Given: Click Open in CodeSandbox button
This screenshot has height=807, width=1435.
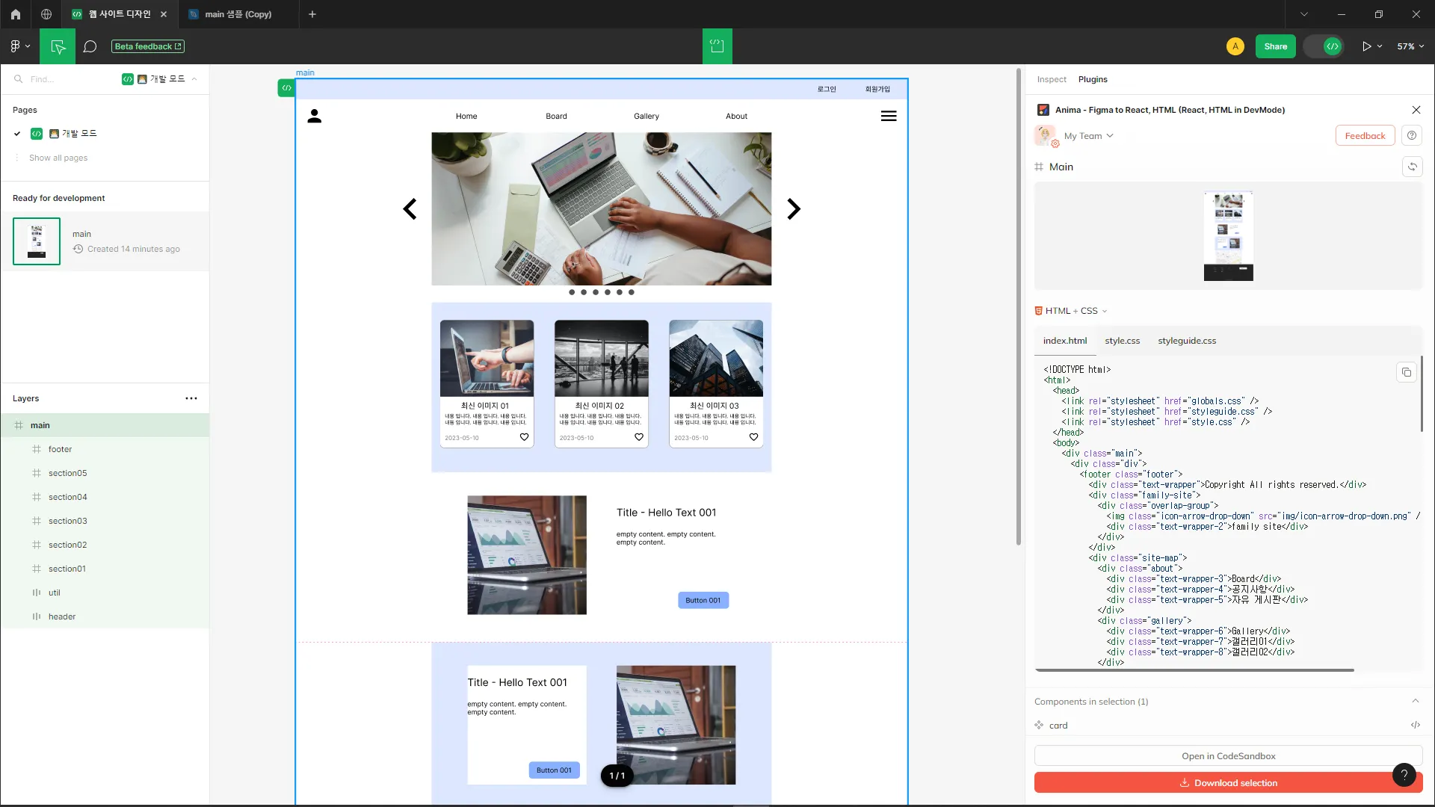Looking at the screenshot, I should (x=1228, y=756).
